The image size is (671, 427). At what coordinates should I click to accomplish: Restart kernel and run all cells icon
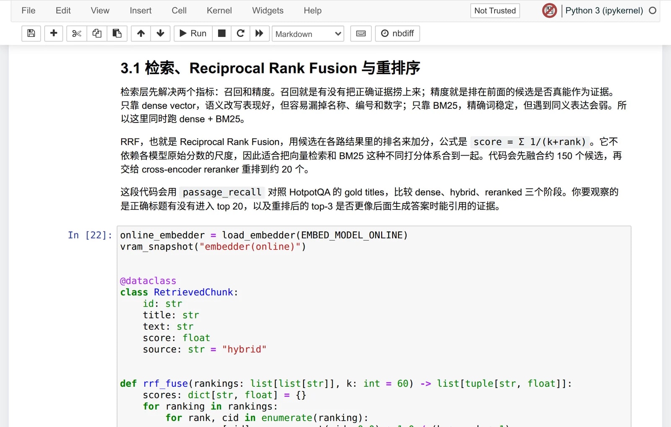point(259,34)
